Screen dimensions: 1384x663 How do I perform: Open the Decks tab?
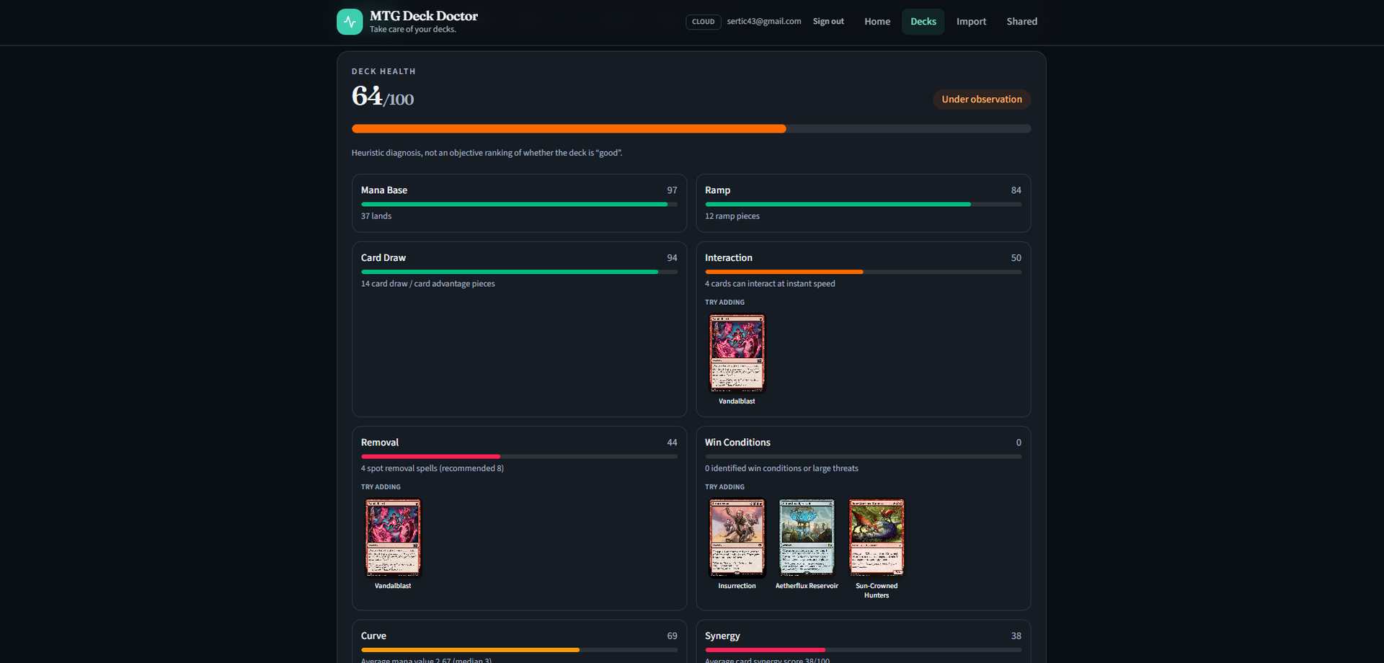click(923, 22)
